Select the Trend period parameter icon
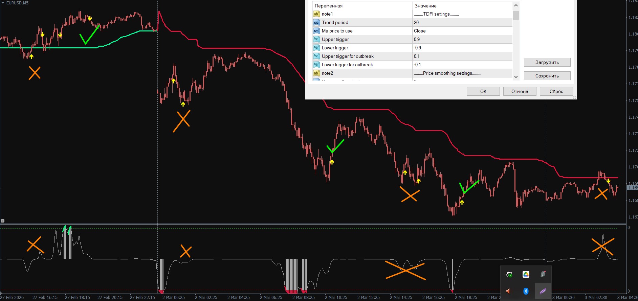The image size is (638, 301). 316,22
